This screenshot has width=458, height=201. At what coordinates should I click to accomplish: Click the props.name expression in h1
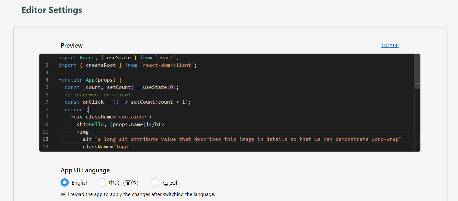pyautogui.click(x=127, y=124)
